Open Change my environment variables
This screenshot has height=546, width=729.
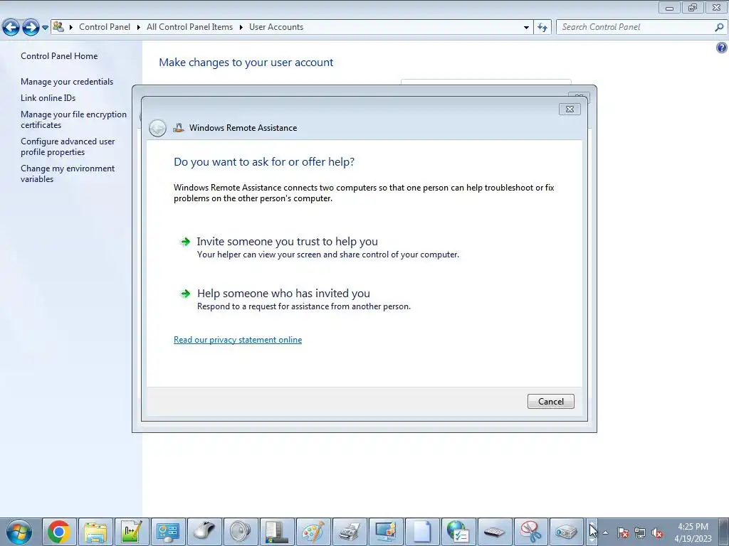tap(68, 173)
